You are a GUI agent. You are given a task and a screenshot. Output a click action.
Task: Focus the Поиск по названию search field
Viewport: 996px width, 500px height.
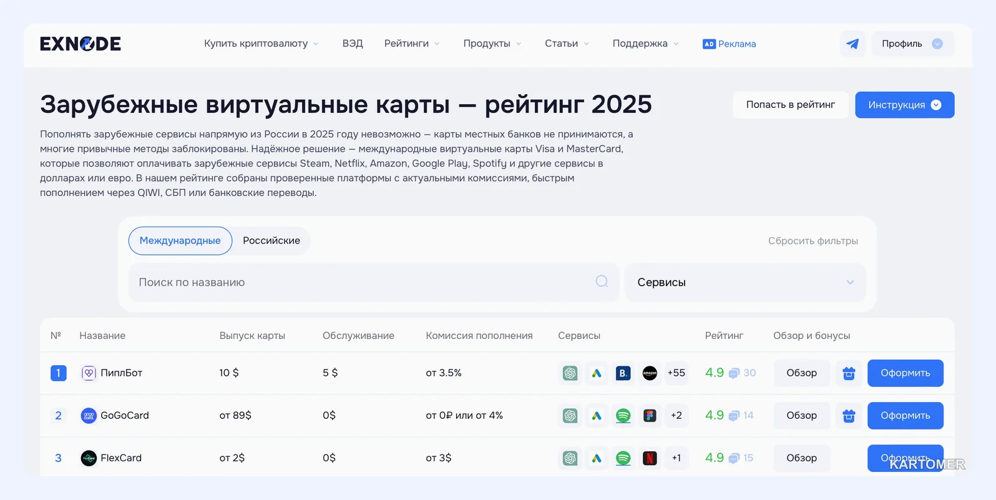pyautogui.click(x=374, y=282)
